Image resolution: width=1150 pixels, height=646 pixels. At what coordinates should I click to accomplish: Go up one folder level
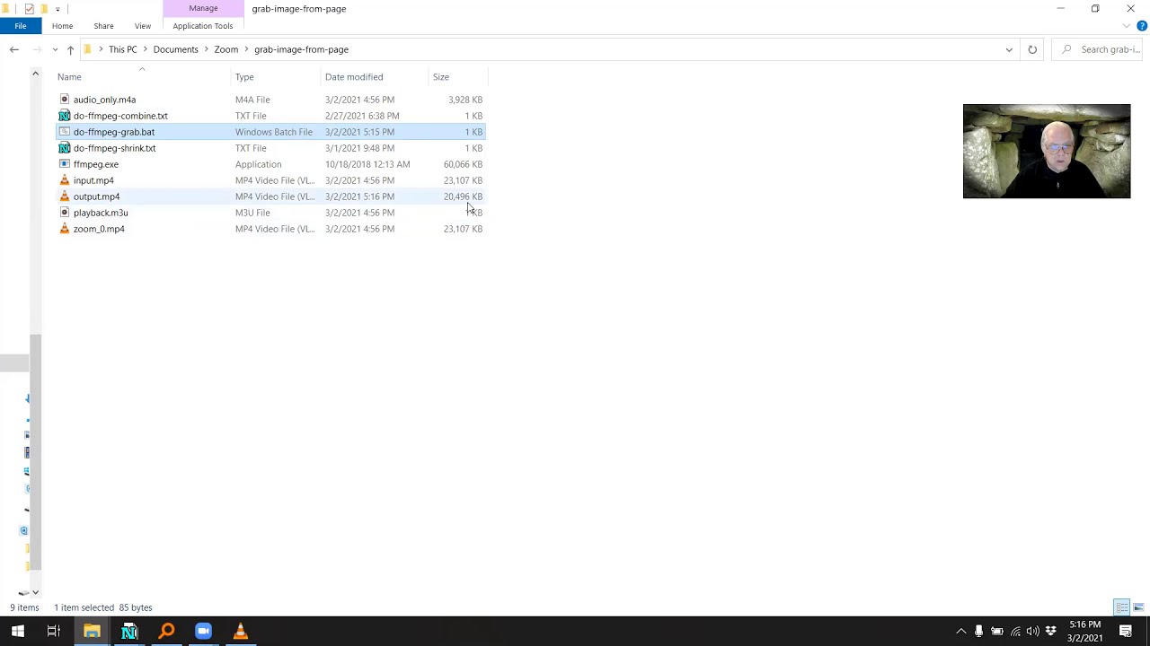(70, 49)
